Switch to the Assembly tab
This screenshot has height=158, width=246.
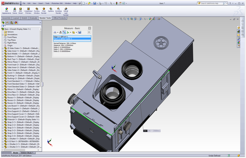pos(6,18)
